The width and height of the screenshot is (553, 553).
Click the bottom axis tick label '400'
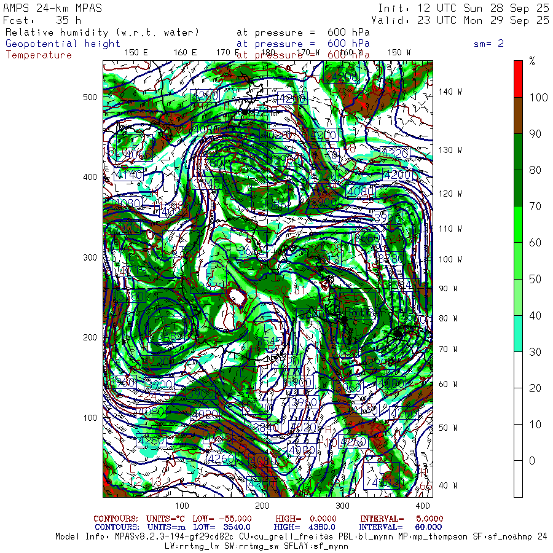(x=423, y=506)
